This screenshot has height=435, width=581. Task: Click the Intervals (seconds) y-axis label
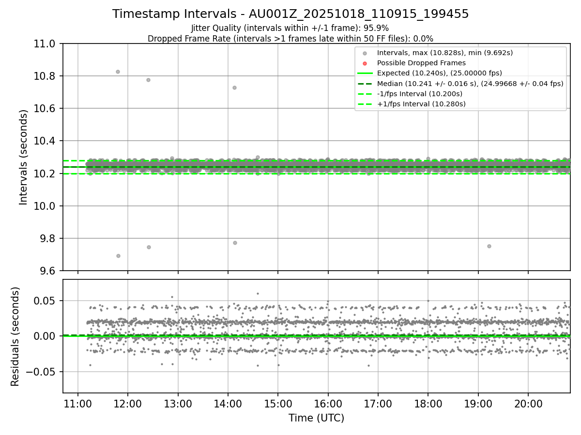(24, 157)
